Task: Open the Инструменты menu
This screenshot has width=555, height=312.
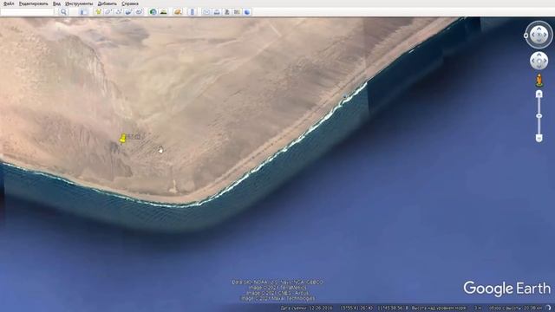Action: pyautogui.click(x=79, y=3)
